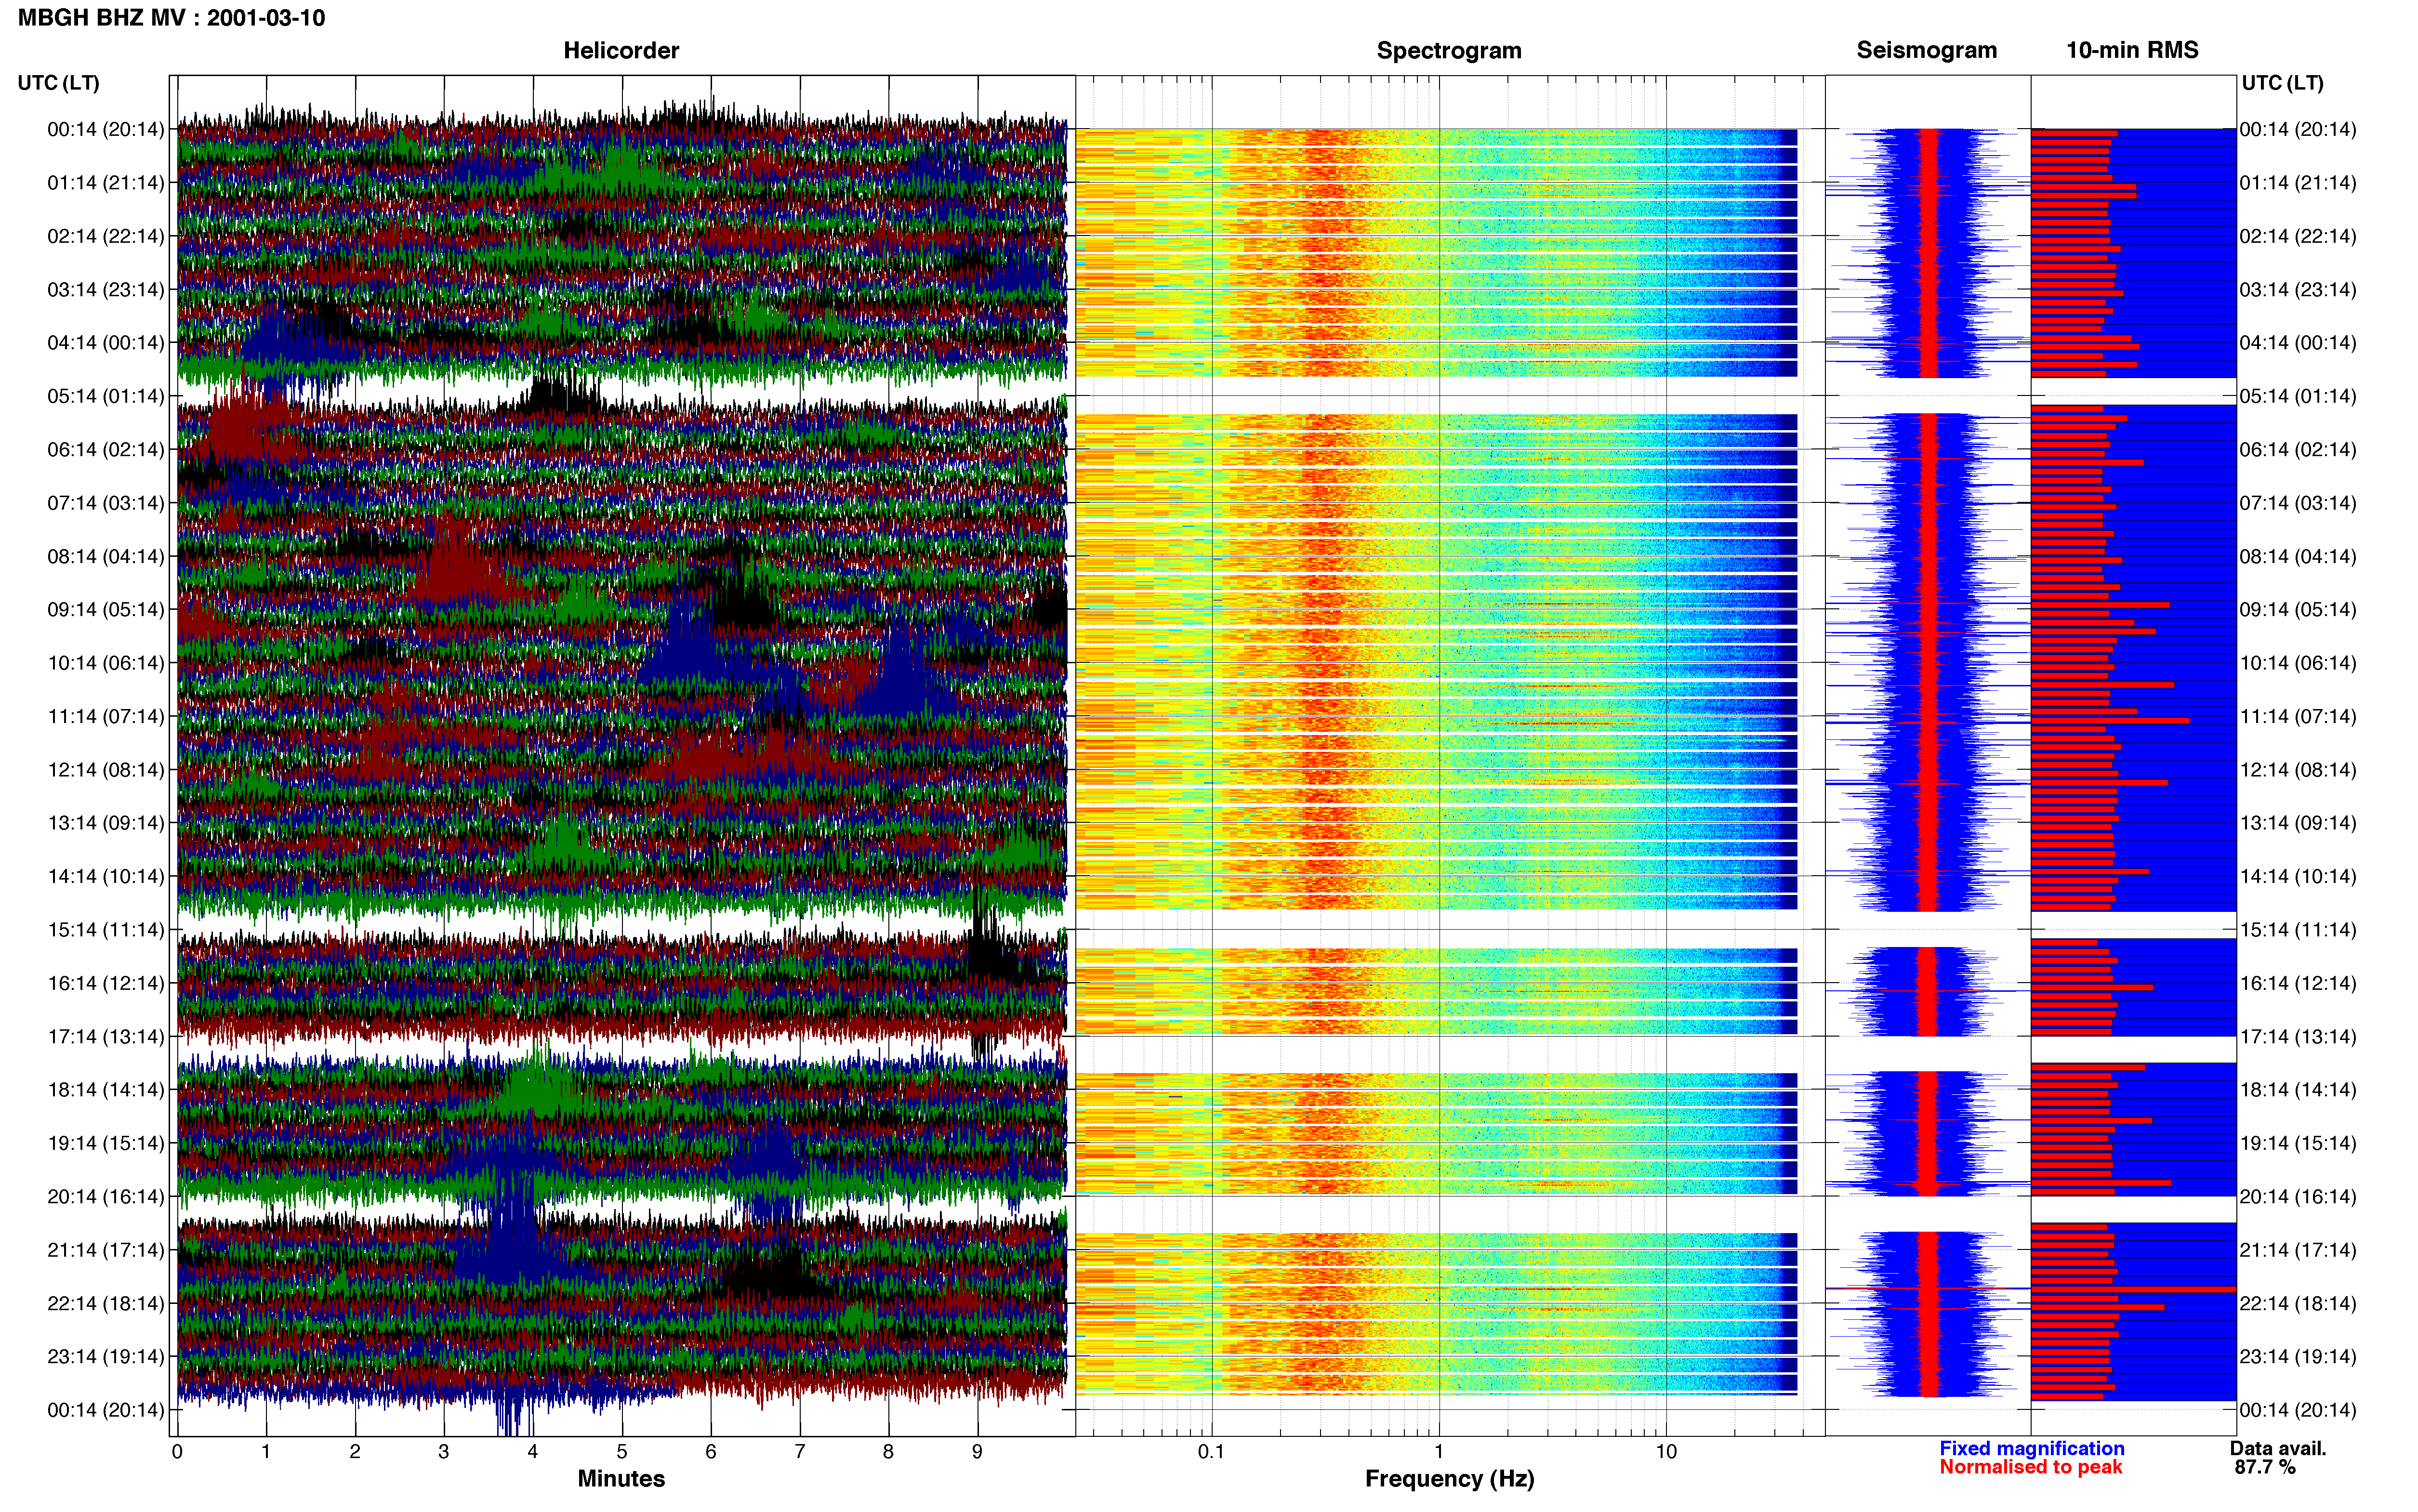Click right-side time label '01:14 (21:14)'

2298,183
